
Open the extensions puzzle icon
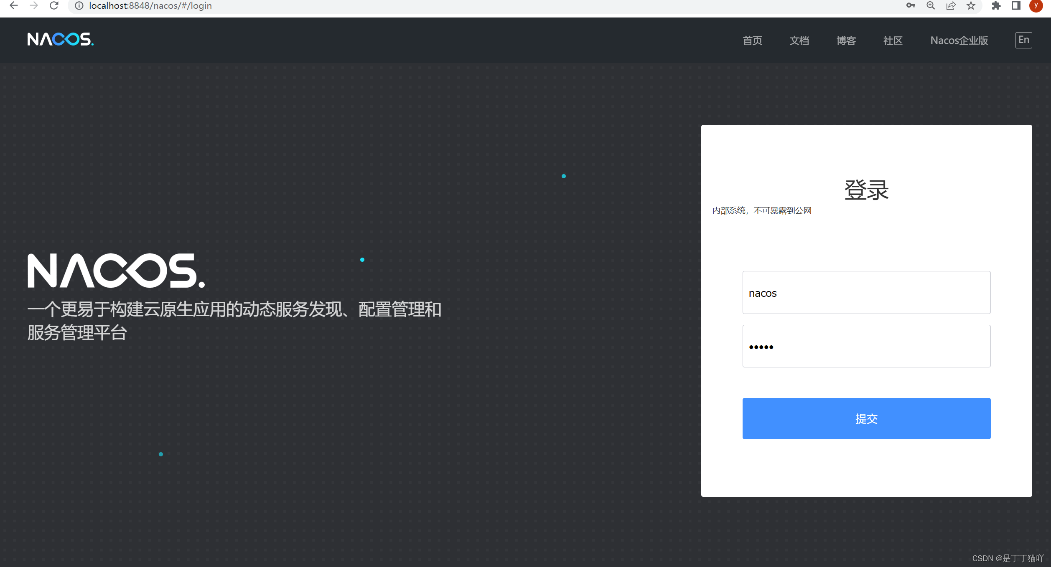pyautogui.click(x=996, y=5)
